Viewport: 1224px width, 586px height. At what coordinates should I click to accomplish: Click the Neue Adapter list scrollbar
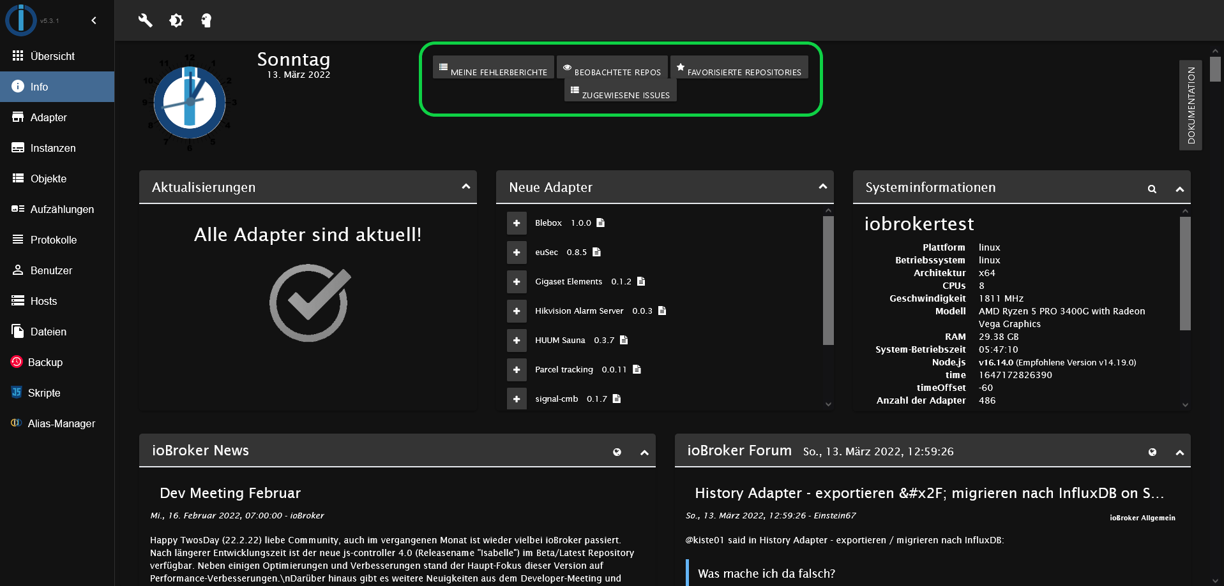tap(828, 280)
